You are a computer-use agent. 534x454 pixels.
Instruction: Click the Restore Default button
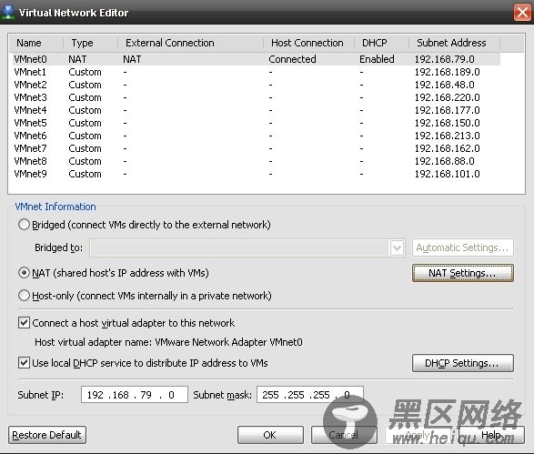pos(47,435)
